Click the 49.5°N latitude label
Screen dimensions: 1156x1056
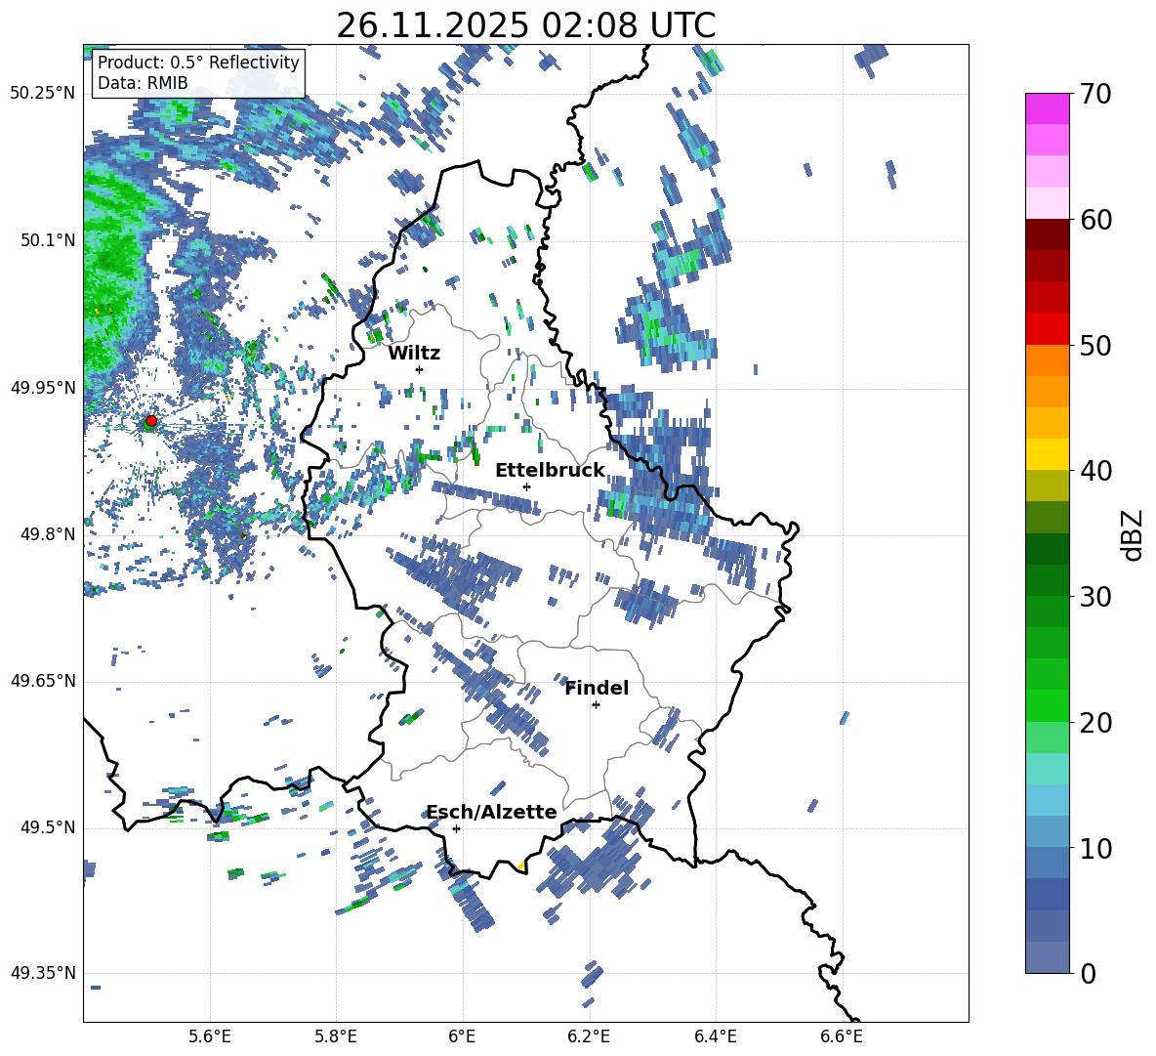[x=47, y=827]
